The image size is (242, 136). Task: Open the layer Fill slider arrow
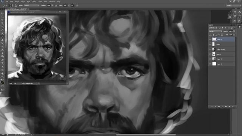(x=234, y=35)
